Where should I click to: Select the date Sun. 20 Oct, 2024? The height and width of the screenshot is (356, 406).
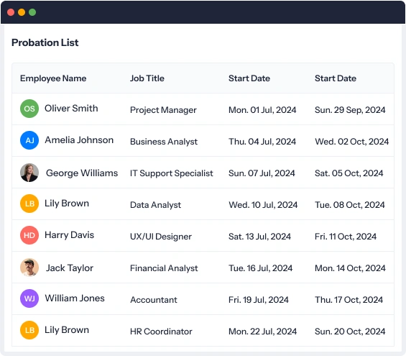point(350,332)
